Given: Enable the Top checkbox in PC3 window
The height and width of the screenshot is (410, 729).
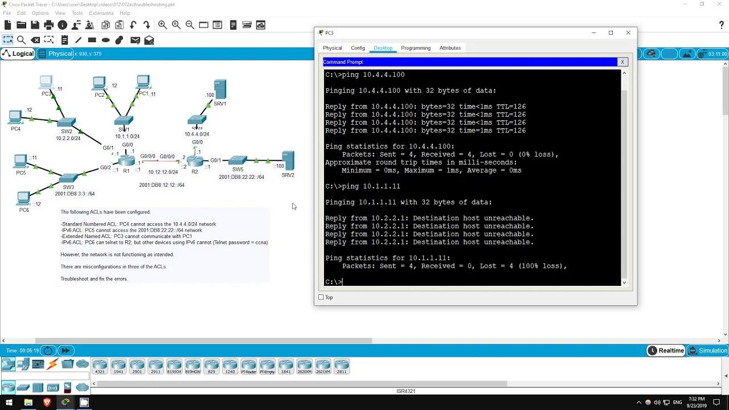Looking at the screenshot, I should (x=321, y=297).
